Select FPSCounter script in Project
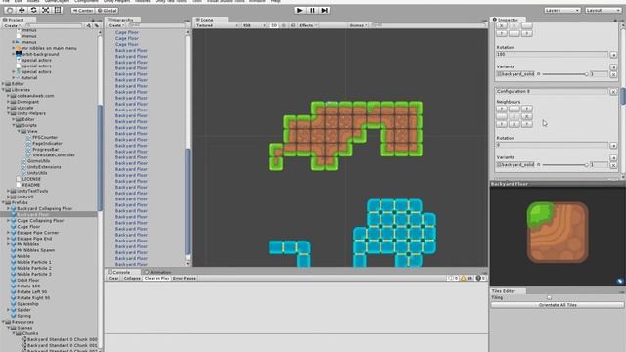 click(x=45, y=137)
